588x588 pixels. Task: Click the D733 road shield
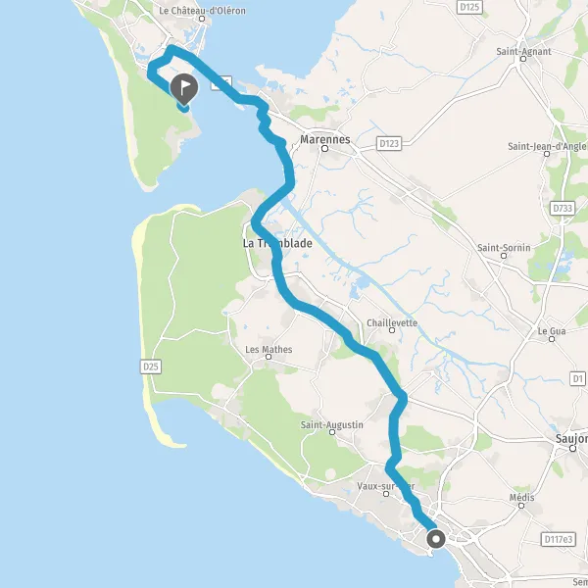[x=563, y=208]
